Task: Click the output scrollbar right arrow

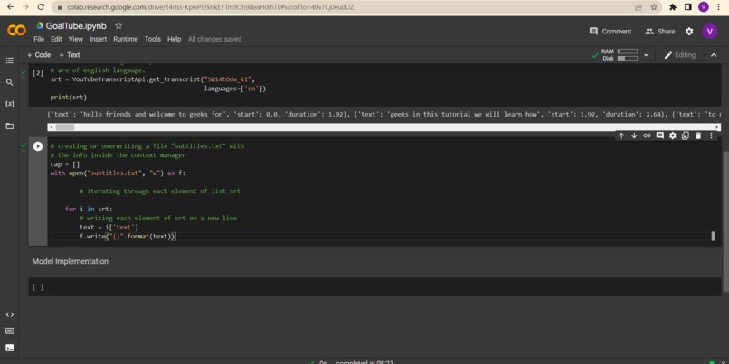Action: pos(717,126)
